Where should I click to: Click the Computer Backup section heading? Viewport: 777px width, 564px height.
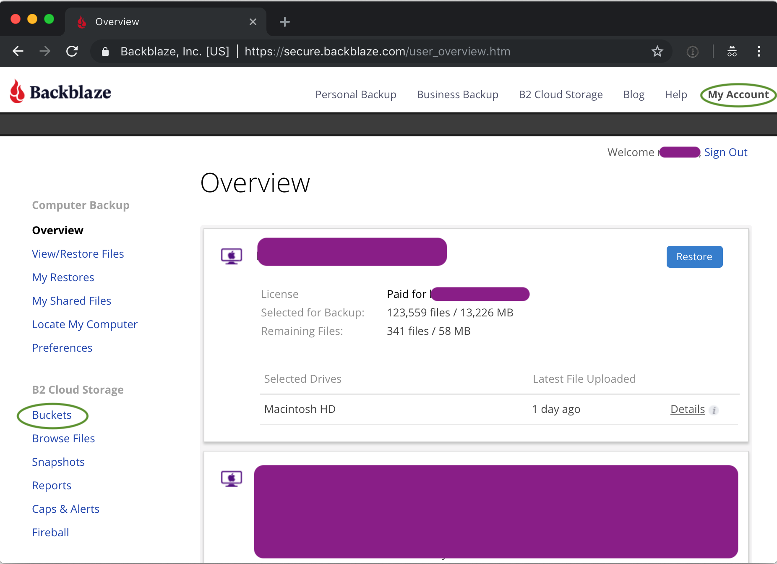pos(81,205)
